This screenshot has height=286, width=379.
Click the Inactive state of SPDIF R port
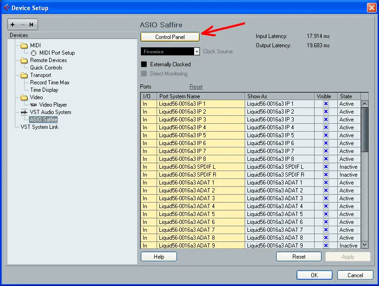pos(348,175)
